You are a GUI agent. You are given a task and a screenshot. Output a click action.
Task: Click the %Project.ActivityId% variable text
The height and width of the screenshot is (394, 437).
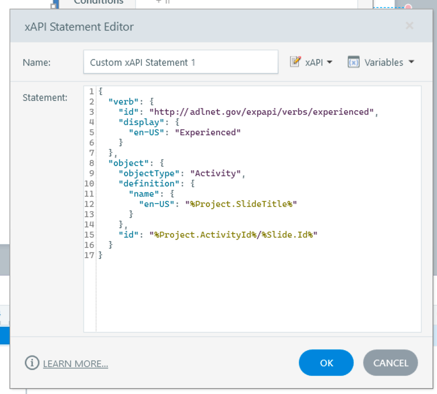[206, 235]
